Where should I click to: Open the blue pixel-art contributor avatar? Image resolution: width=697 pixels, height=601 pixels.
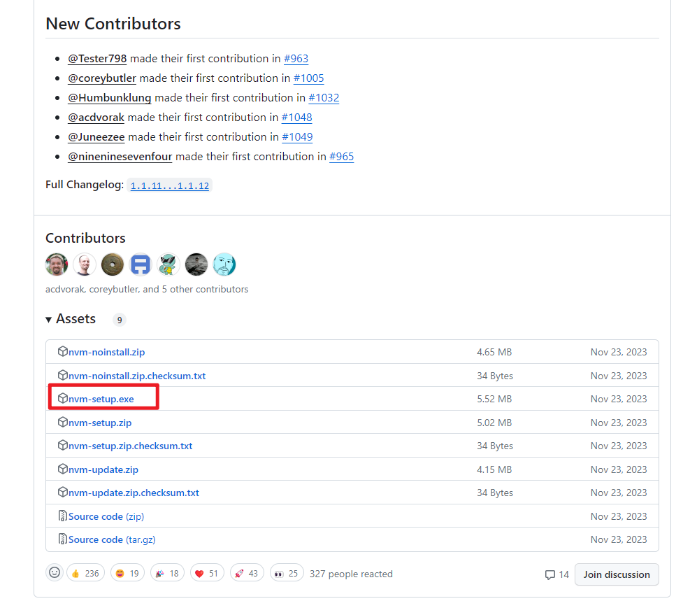141,264
